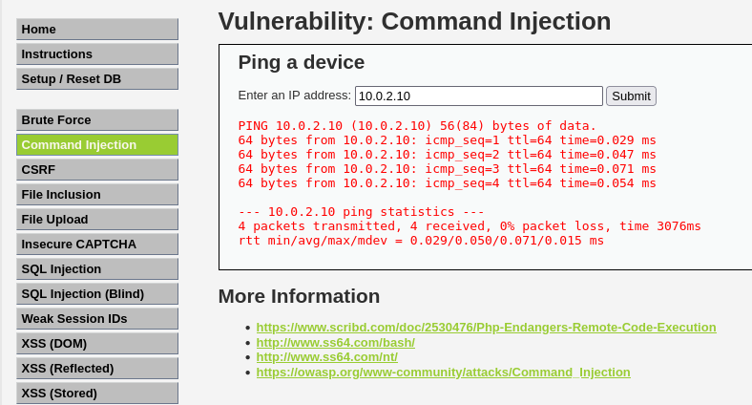This screenshot has width=752, height=405.
Task: Follow the ss64.com/bash link
Action: [x=335, y=342]
